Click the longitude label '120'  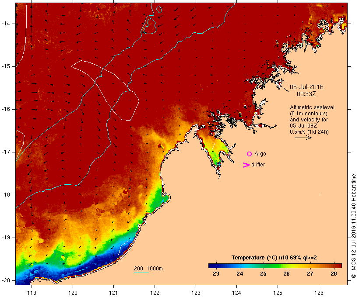[73, 293]
